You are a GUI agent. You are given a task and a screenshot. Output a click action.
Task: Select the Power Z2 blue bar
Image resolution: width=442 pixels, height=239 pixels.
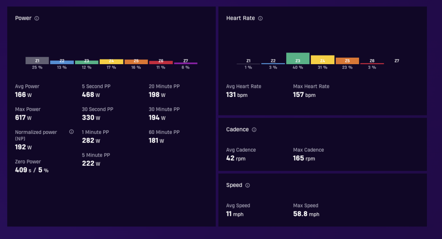(x=62, y=62)
